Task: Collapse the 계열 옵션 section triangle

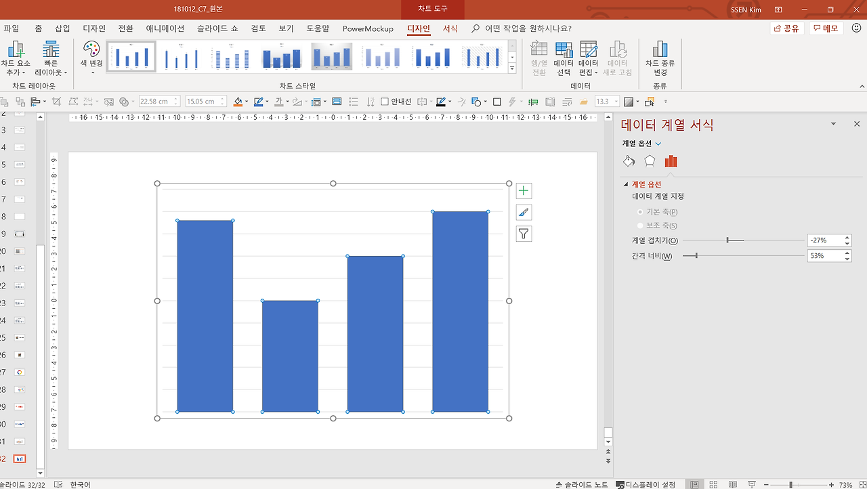Action: (x=626, y=184)
